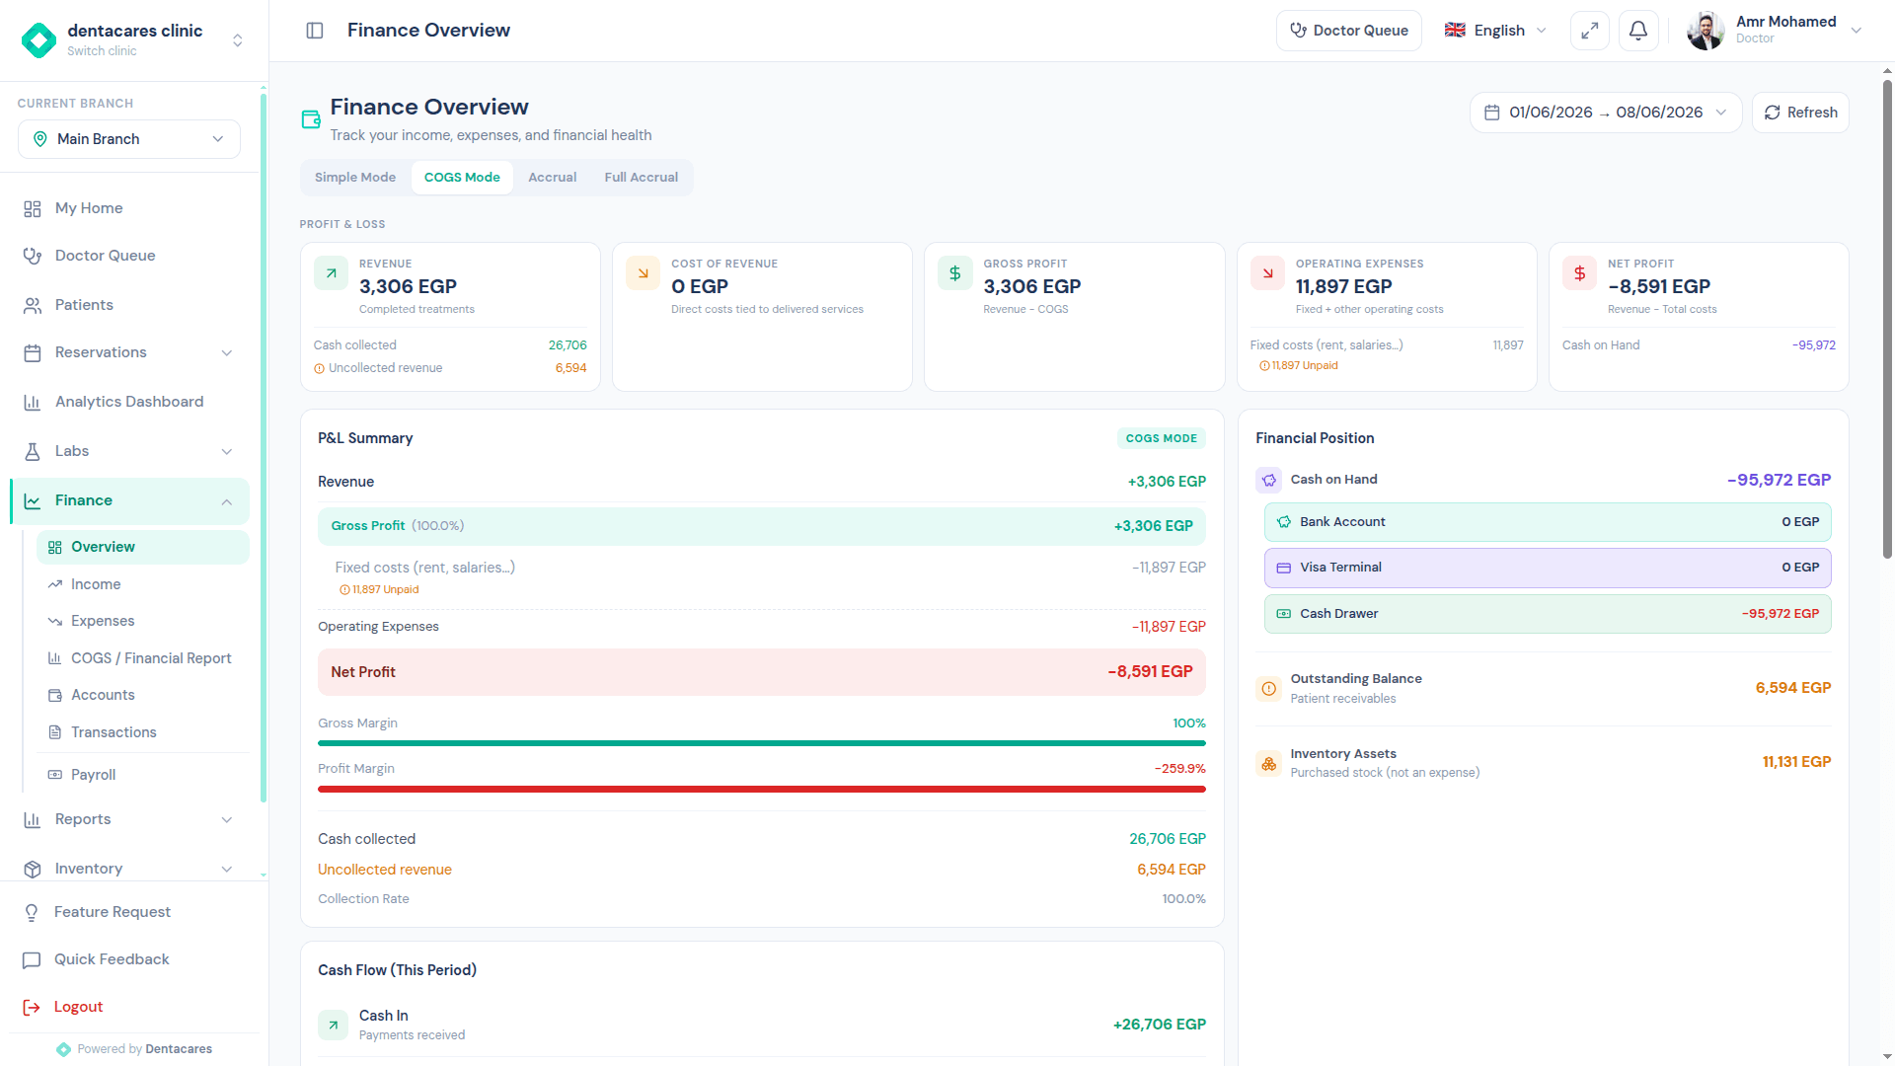Image resolution: width=1895 pixels, height=1066 pixels.
Task: Click the Operating Expenses arrow icon
Action: coord(1267,273)
